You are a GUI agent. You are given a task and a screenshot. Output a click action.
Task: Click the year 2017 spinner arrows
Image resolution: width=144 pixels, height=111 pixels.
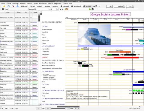point(133,6)
